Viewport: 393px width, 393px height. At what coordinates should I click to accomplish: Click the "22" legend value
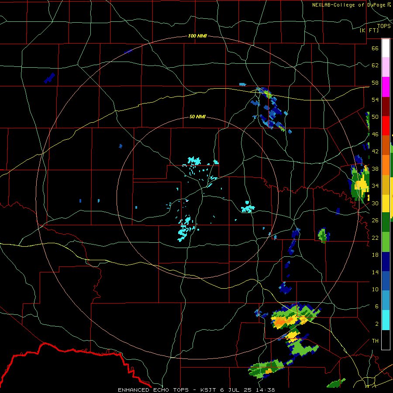pyautogui.click(x=375, y=238)
